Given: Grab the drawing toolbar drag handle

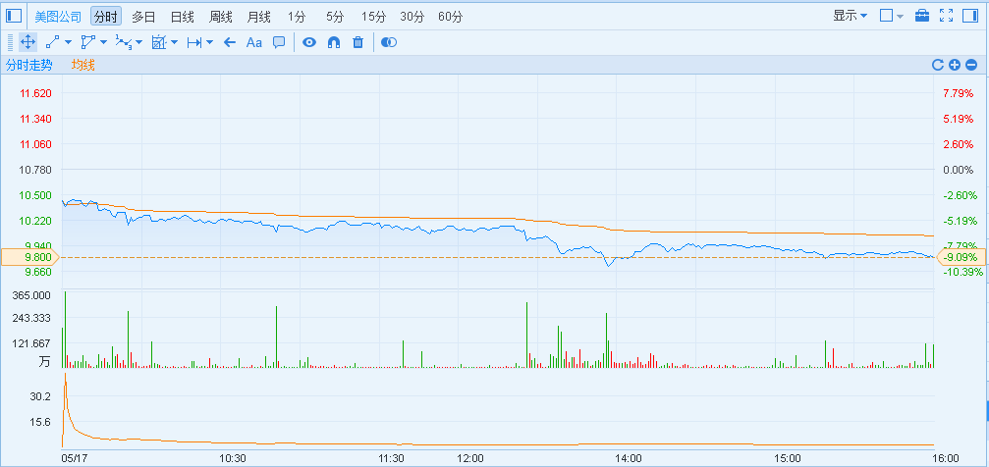Looking at the screenshot, I should pos(10,42).
